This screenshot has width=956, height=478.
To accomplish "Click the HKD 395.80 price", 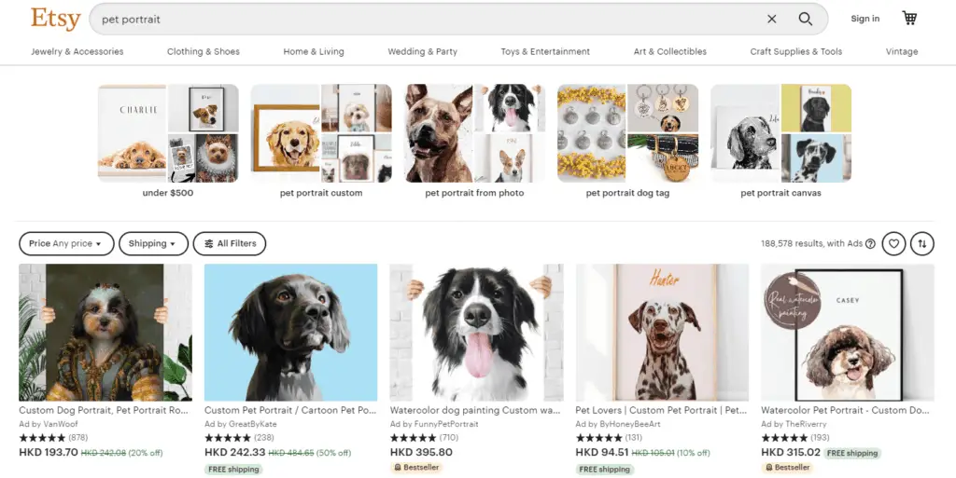I will [421, 453].
